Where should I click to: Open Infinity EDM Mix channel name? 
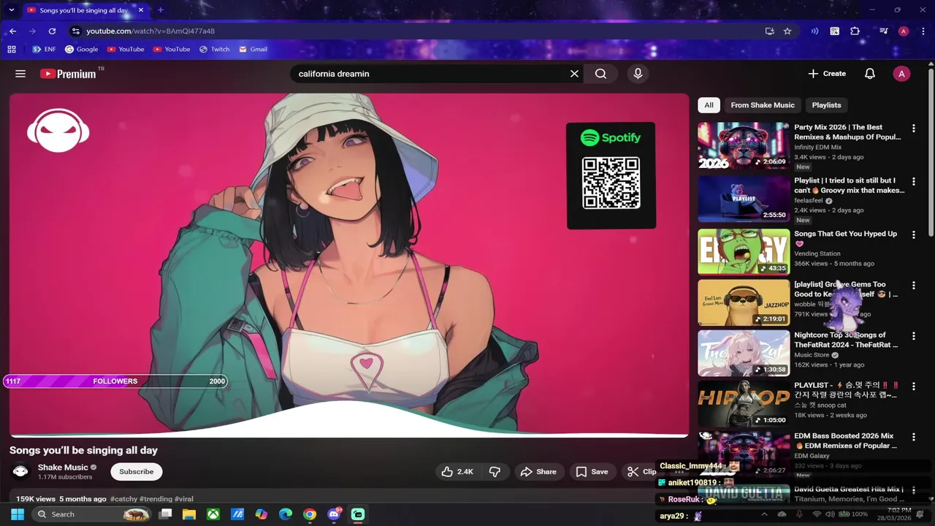point(818,147)
